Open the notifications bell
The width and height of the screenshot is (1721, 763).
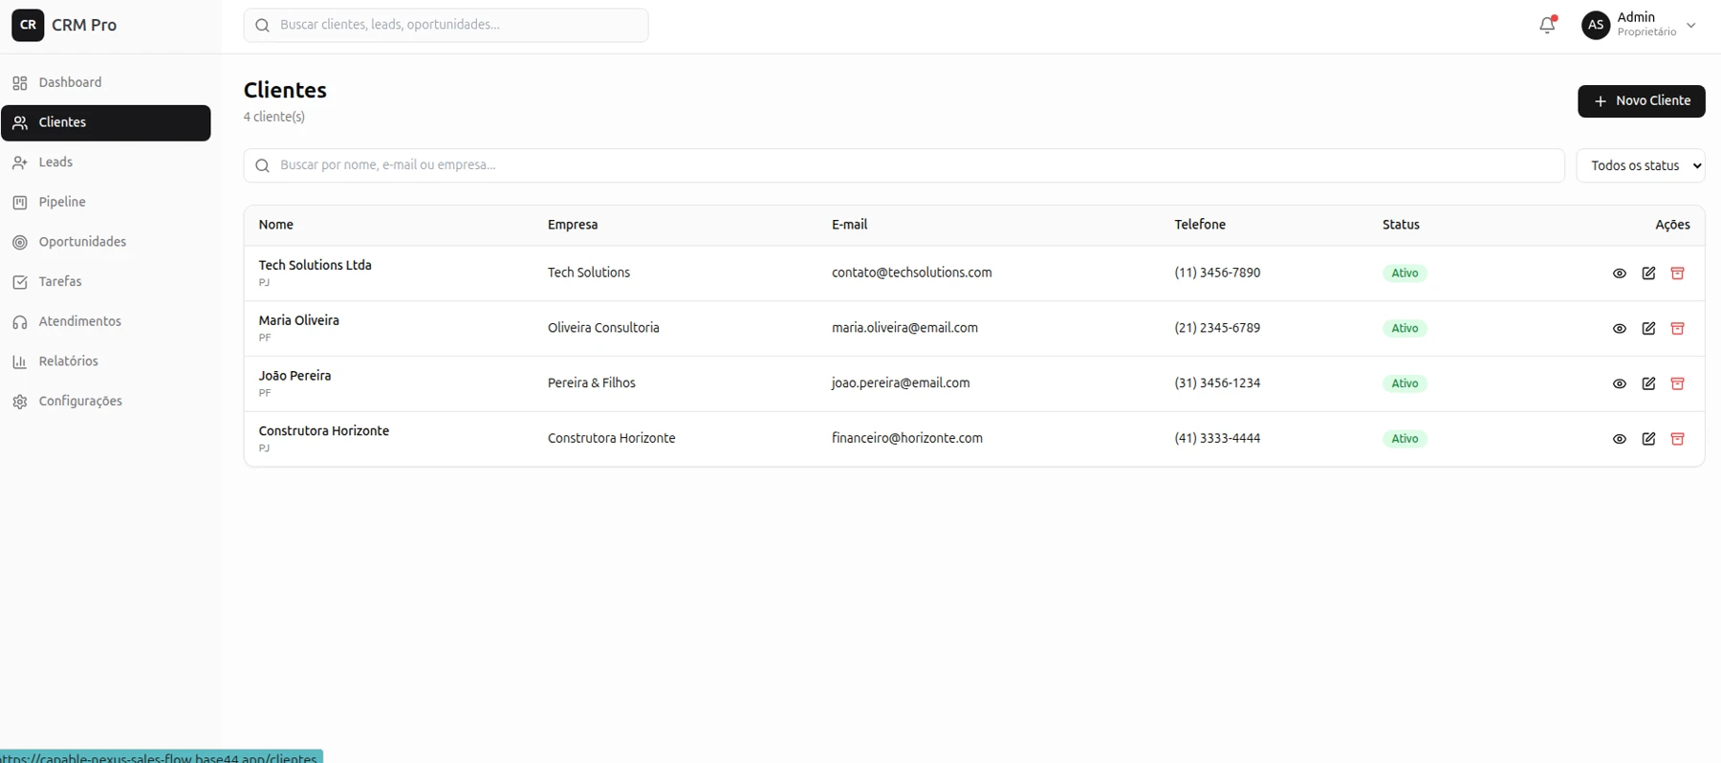tap(1547, 26)
